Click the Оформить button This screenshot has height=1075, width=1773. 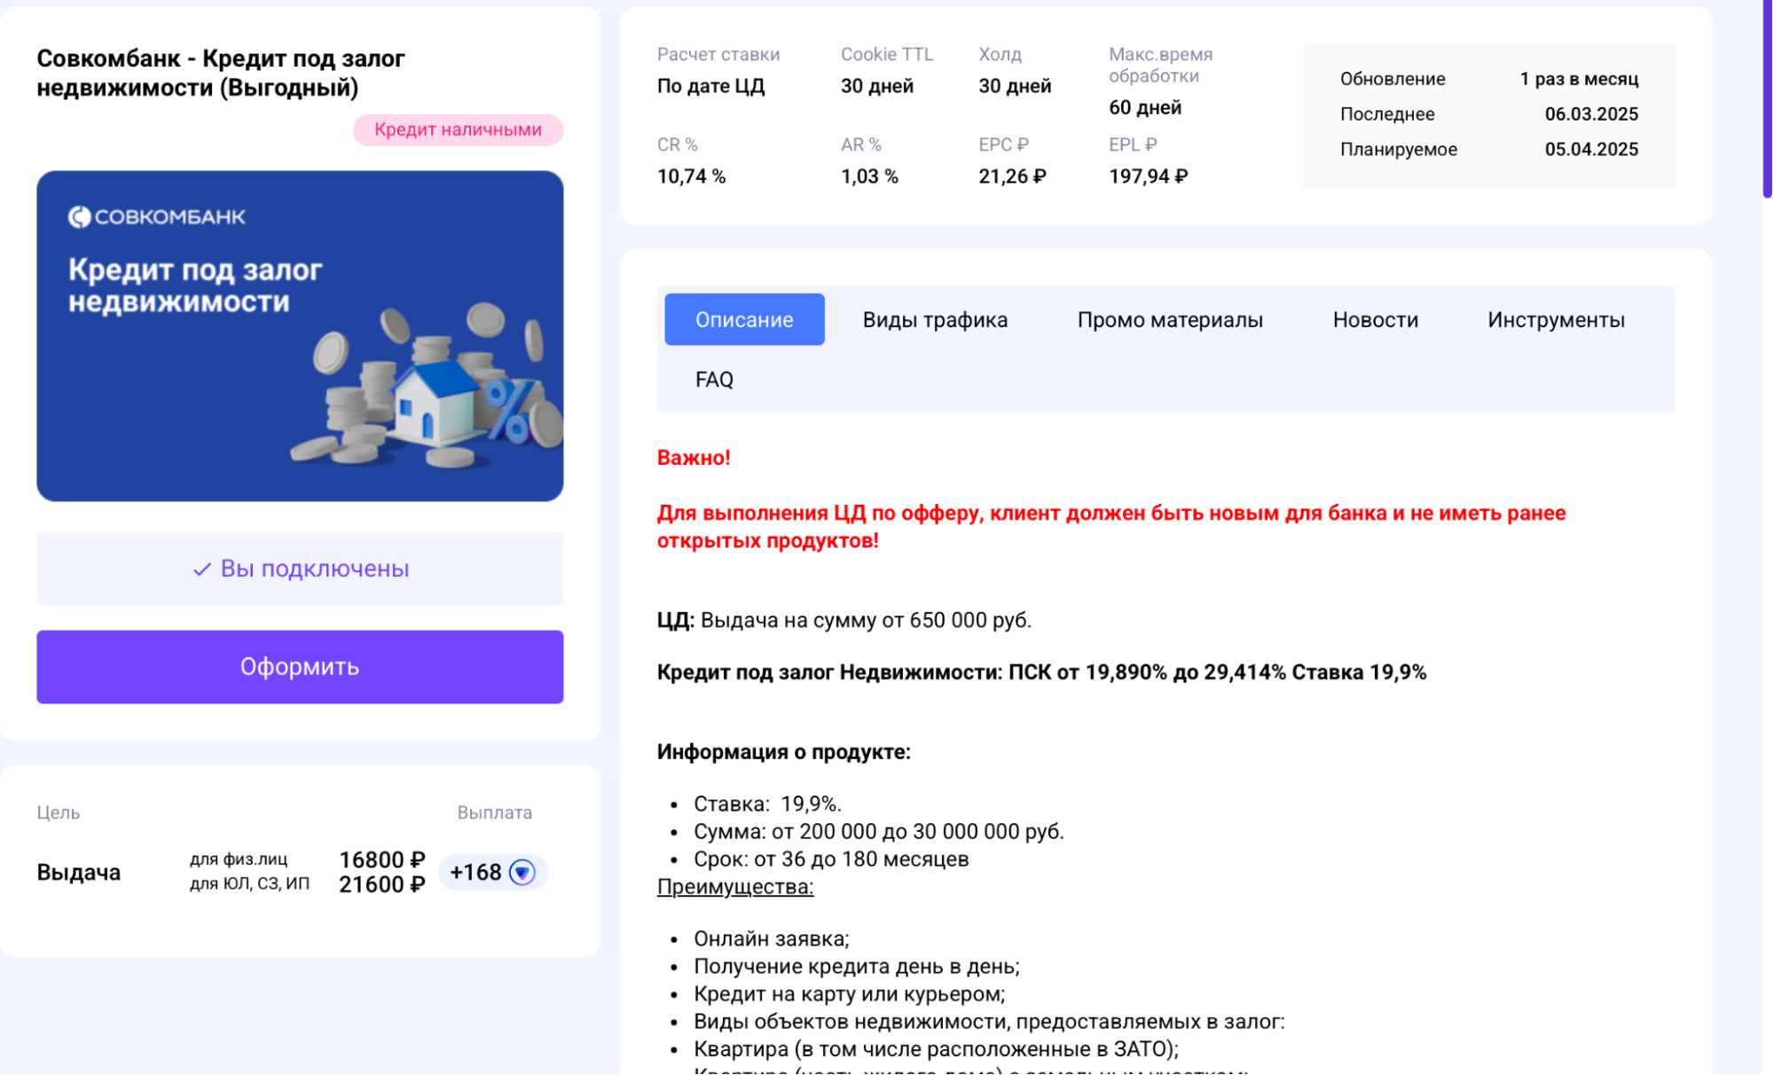click(300, 667)
